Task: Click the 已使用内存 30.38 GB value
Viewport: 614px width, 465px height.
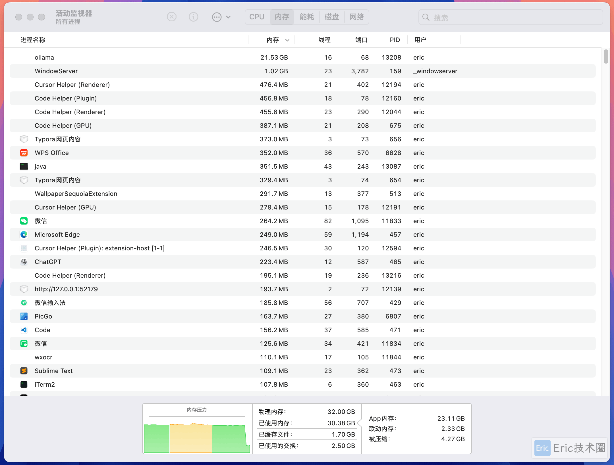Action: [x=341, y=423]
